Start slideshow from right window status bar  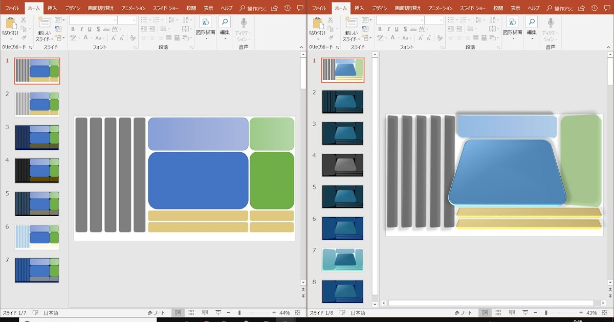525,313
